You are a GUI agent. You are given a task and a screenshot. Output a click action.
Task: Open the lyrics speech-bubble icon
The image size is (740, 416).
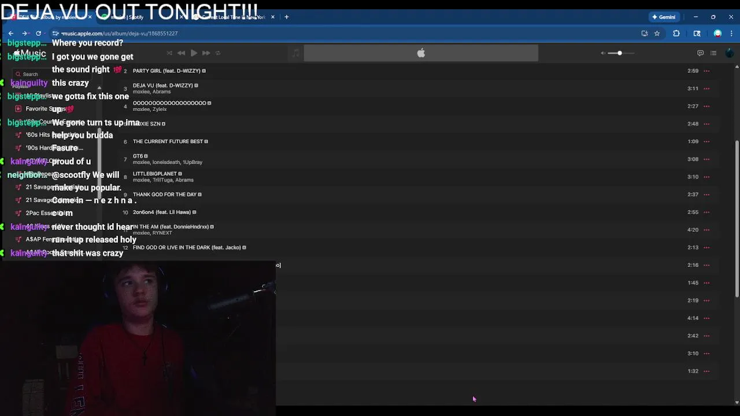coord(700,53)
